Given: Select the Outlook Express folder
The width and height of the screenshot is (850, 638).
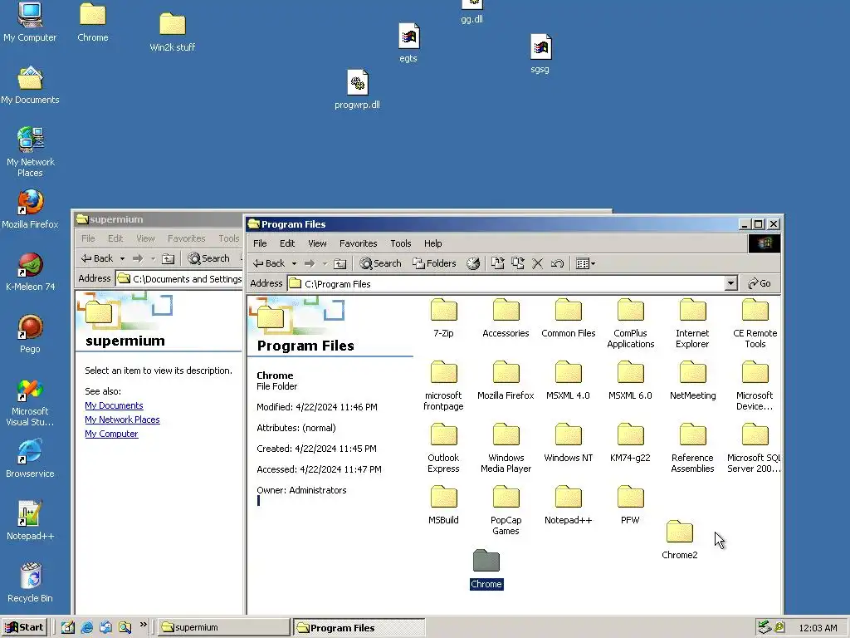Looking at the screenshot, I should (x=443, y=449).
